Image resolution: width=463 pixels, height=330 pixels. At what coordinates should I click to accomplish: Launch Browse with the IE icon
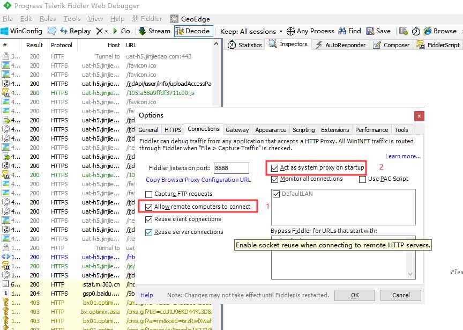(x=440, y=31)
